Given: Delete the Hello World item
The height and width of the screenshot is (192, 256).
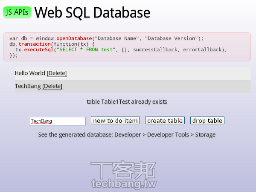Looking at the screenshot, I should tap(57, 73).
